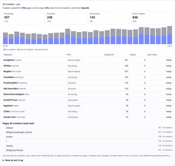The width and height of the screenshot is (175, 166).
Task: Click the Applebot crawler name
Action: pos(8,106)
